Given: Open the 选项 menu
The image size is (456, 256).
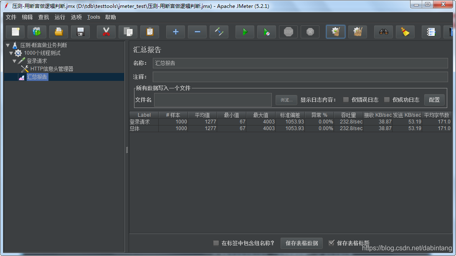Looking at the screenshot, I should tap(76, 17).
